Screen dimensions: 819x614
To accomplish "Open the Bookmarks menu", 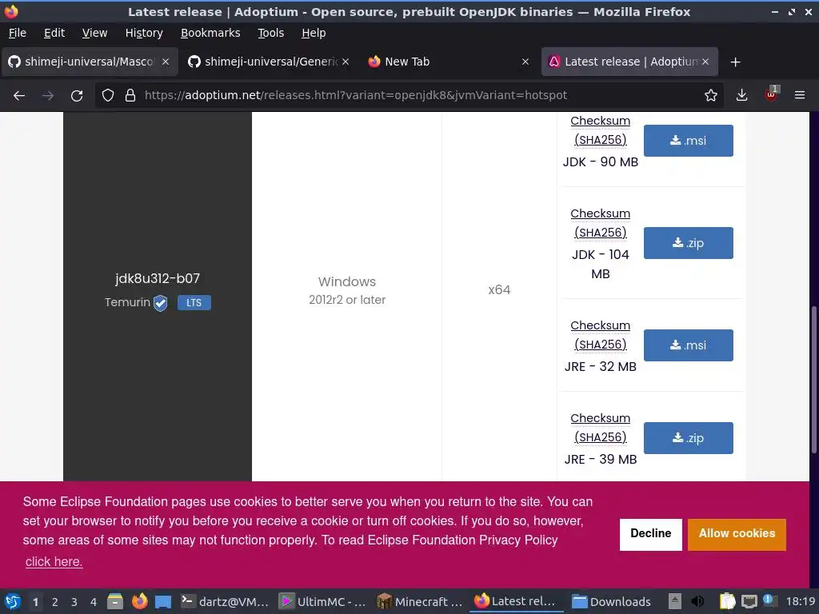I will click(x=210, y=33).
